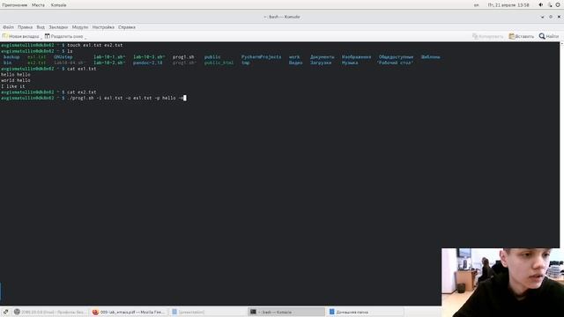Click the 'touch ex1.txt ex2.txt' command line

tap(95, 45)
